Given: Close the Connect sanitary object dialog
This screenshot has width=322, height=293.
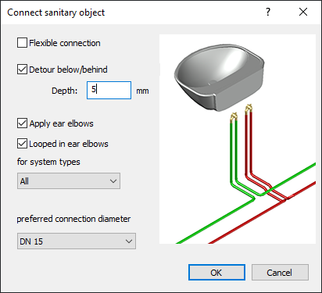Looking at the screenshot, I should (303, 12).
